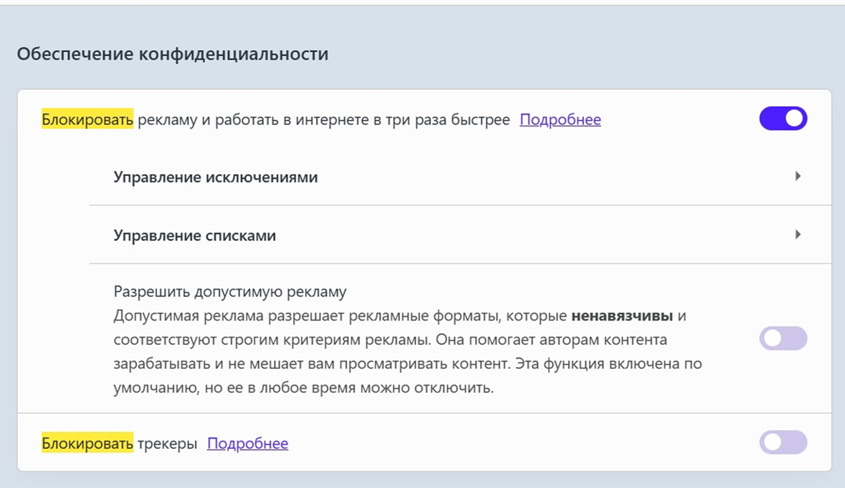Click the bold word 'ненавязчивы'

coord(622,315)
